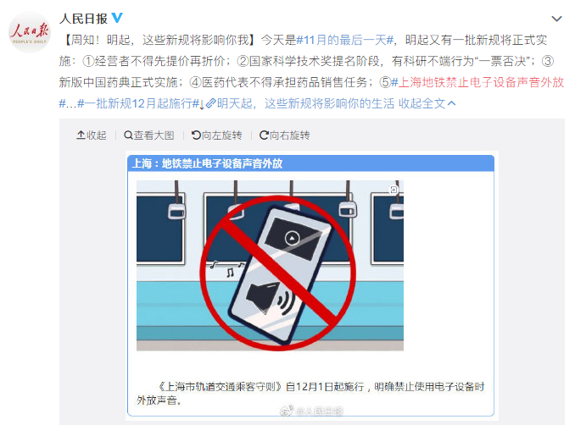Rotate image left with 向左旋转
575x425 pixels.
click(217, 135)
